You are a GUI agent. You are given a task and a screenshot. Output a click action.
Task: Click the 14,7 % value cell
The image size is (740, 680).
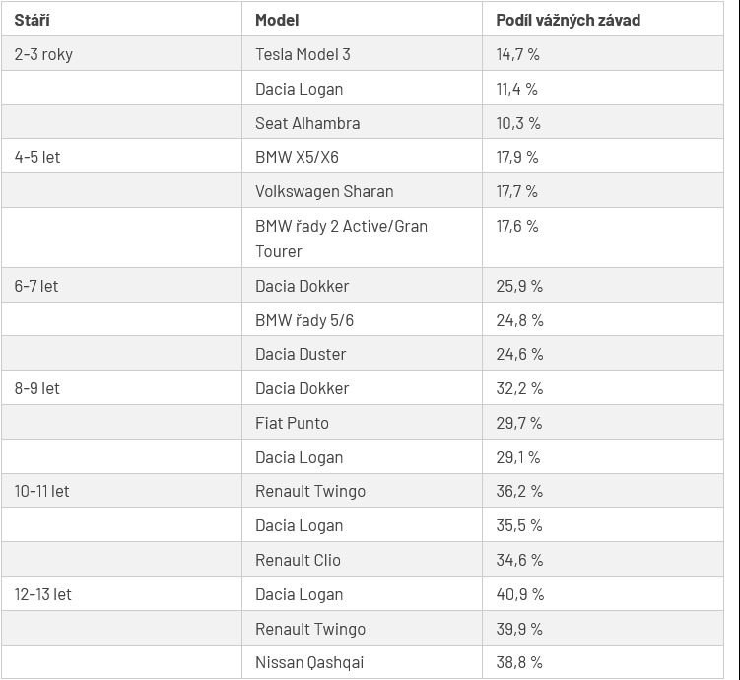click(603, 54)
